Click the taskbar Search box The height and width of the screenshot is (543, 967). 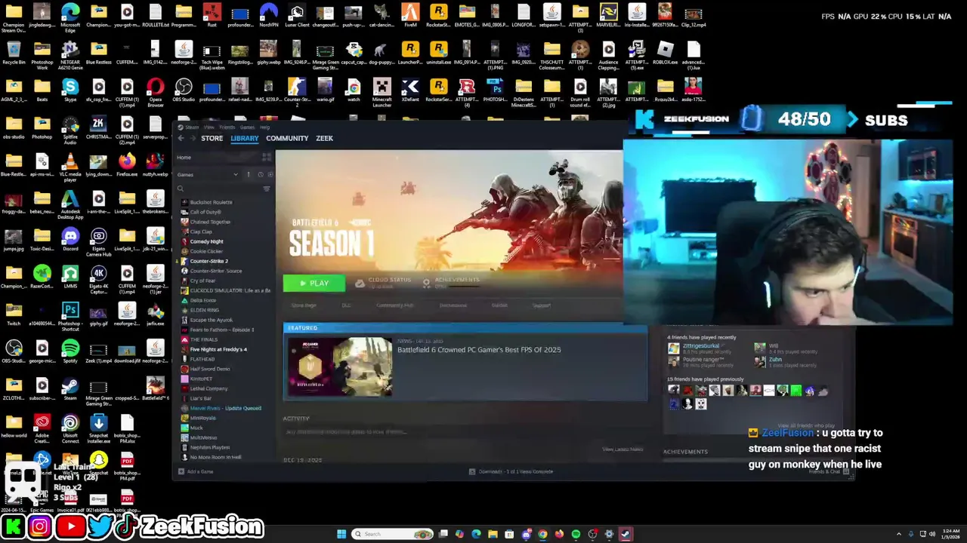coord(393,534)
